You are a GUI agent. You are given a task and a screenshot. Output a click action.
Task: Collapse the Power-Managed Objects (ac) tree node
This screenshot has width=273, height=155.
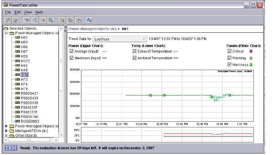6,33
